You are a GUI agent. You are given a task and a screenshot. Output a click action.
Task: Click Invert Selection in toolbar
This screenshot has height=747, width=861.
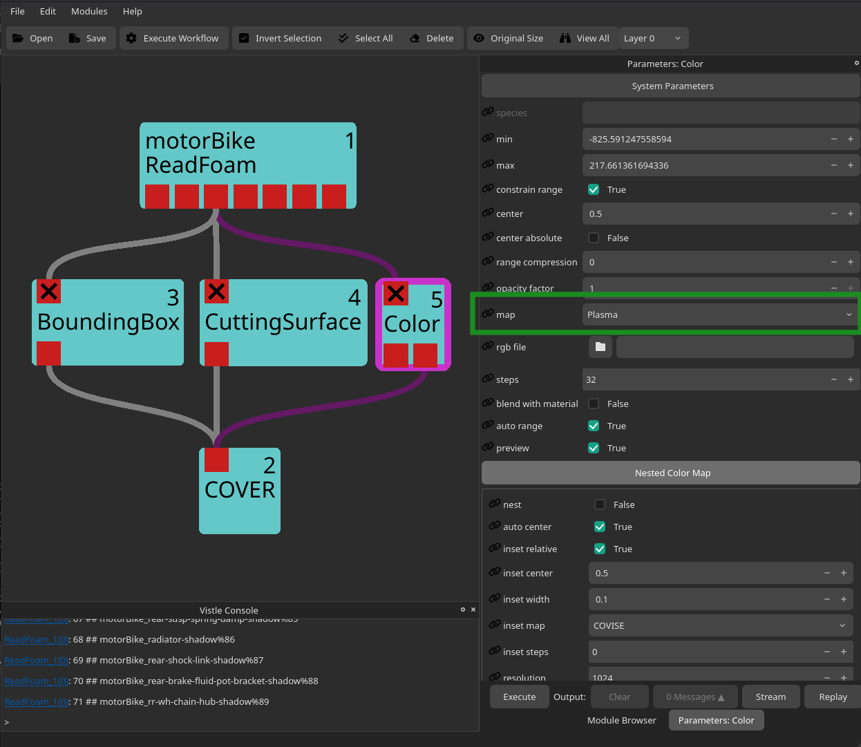pos(281,38)
